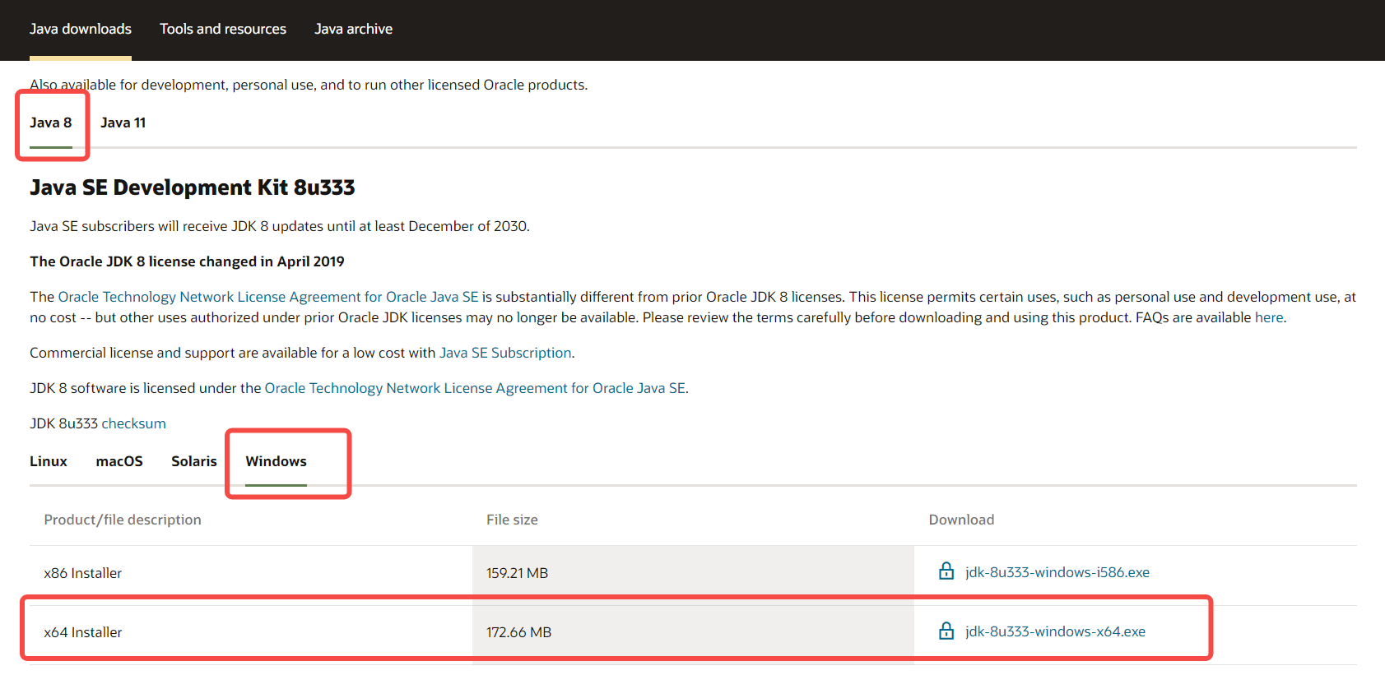Follow the Java SE Subscription link
Image resolution: width=1385 pixels, height=675 pixels.
505,353
